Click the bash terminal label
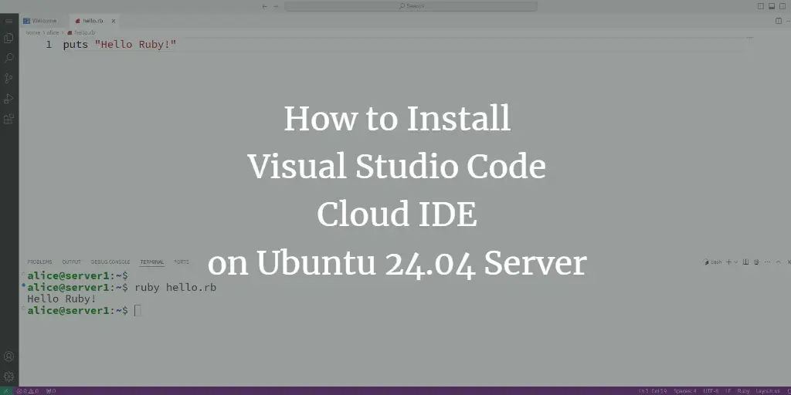 713,262
